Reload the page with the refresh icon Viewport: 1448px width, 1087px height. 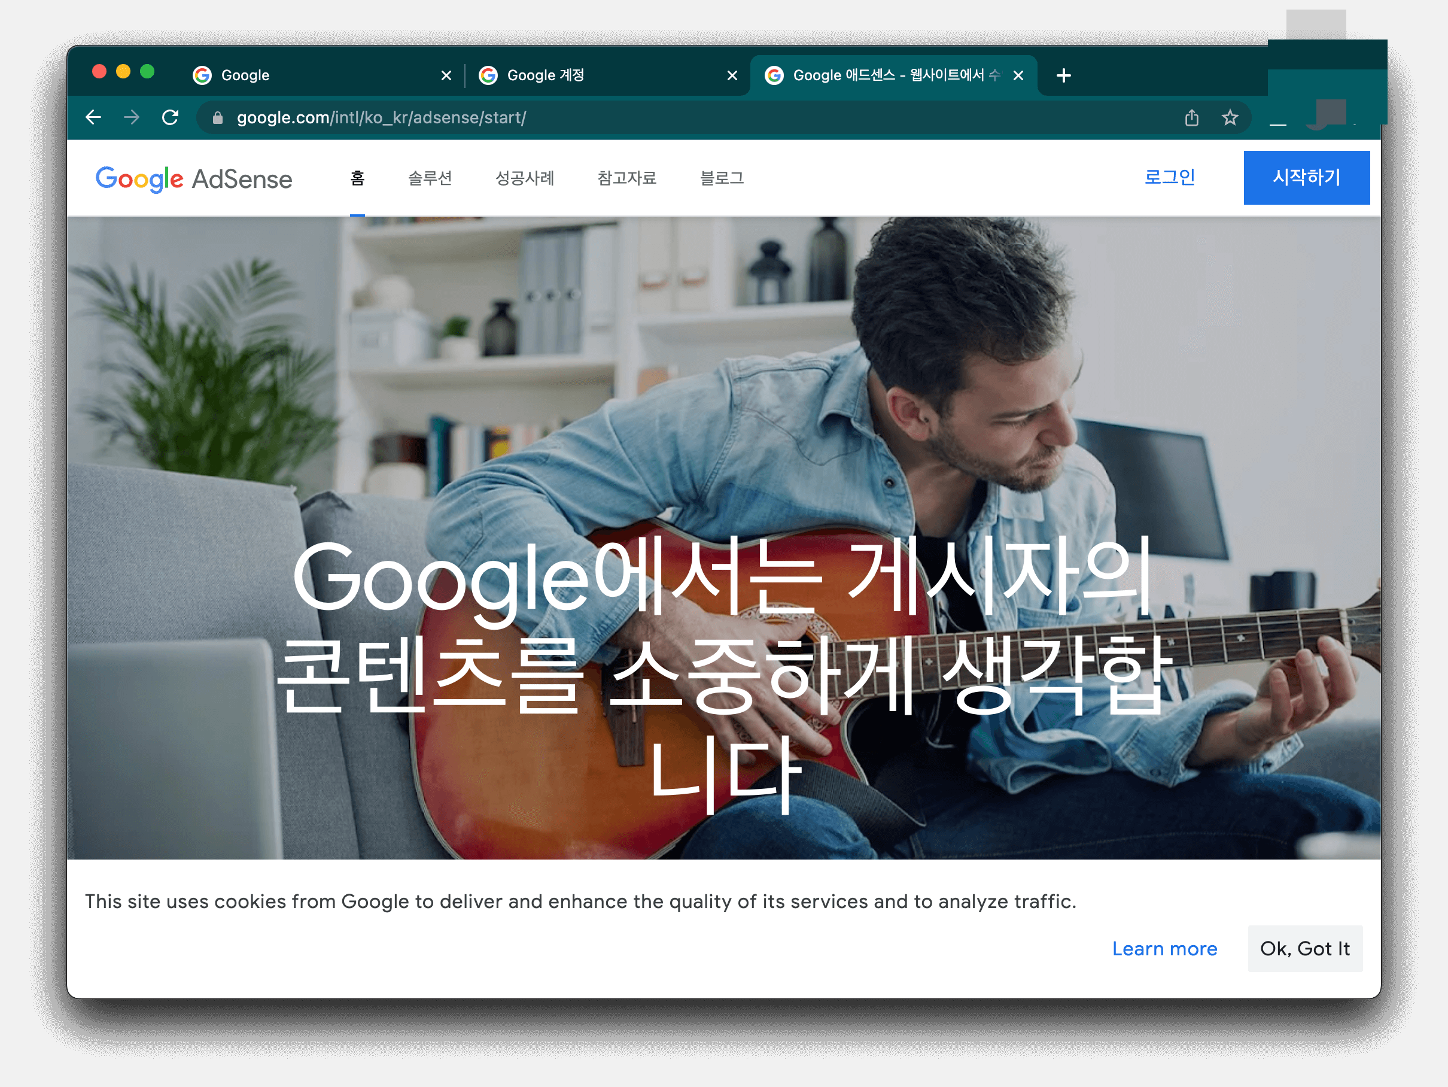(x=170, y=117)
